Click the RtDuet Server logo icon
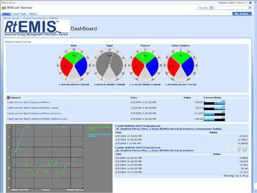The height and width of the screenshot is (193, 257). pos(4,8)
